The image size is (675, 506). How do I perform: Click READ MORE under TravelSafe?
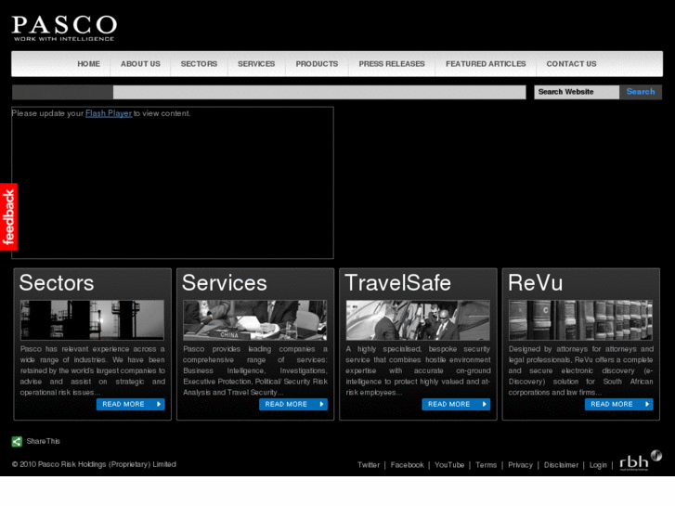pos(456,405)
